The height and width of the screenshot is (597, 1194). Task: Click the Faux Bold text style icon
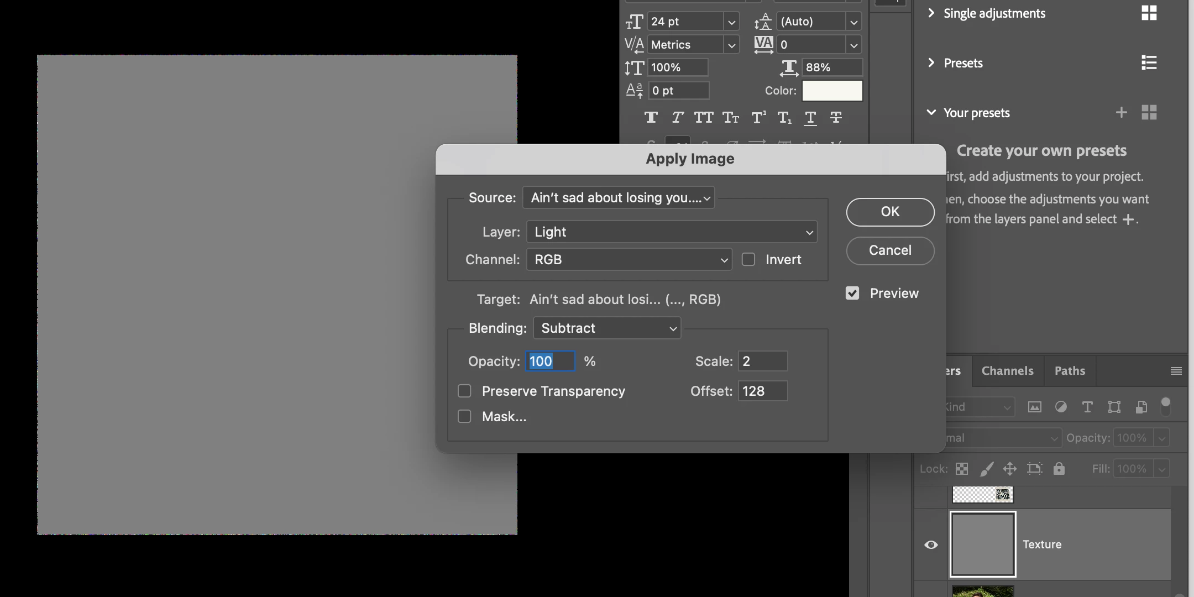651,117
